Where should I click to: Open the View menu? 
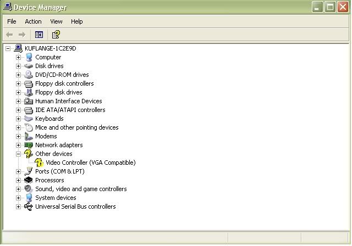tap(56, 21)
